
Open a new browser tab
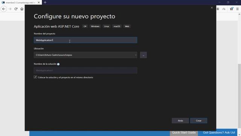pyautogui.click(x=45, y=3)
